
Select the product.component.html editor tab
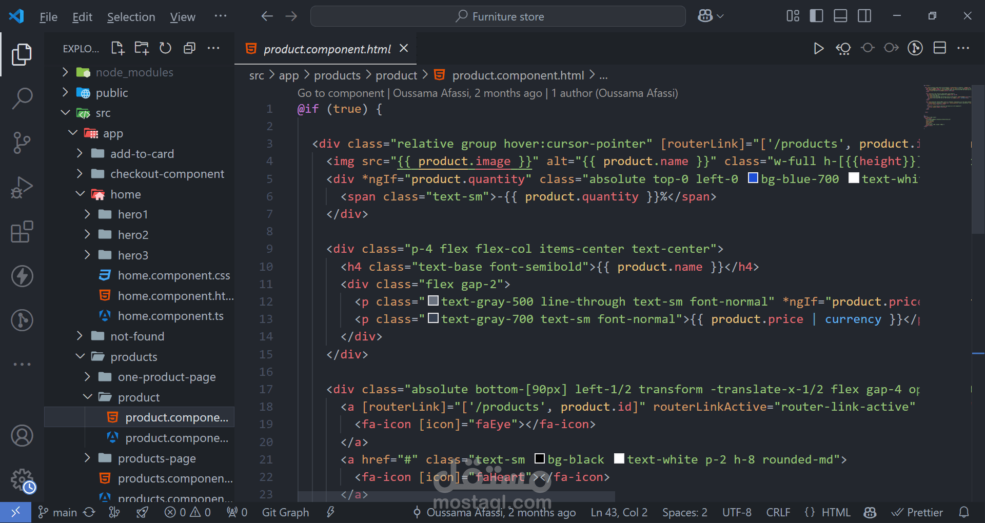pos(327,49)
